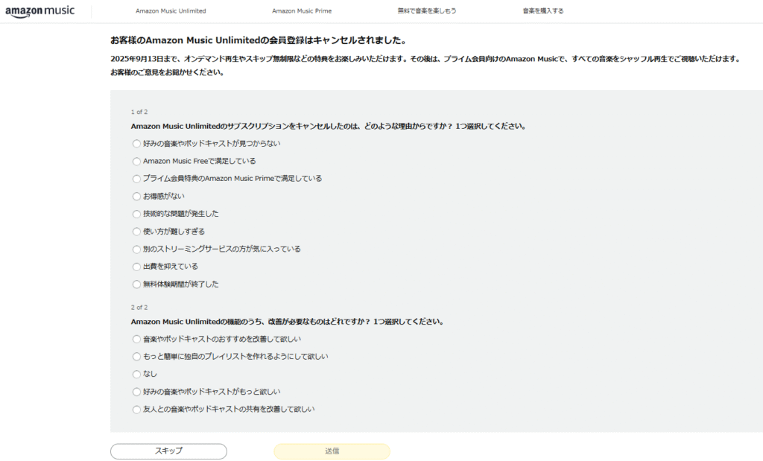This screenshot has width=763, height=461.
Task: Open the 音楽を購入する nav item
Action: tap(543, 10)
